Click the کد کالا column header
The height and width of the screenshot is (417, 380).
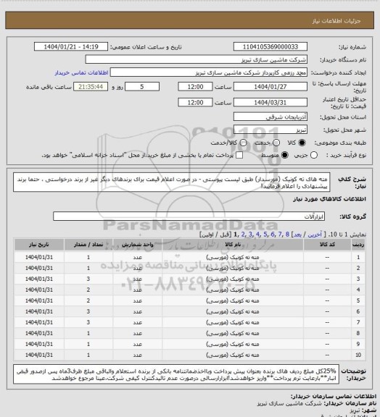pos(327,245)
